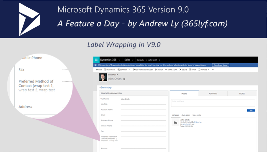Click the Job Title field
The height and width of the screenshot is (152, 267).
(144, 104)
